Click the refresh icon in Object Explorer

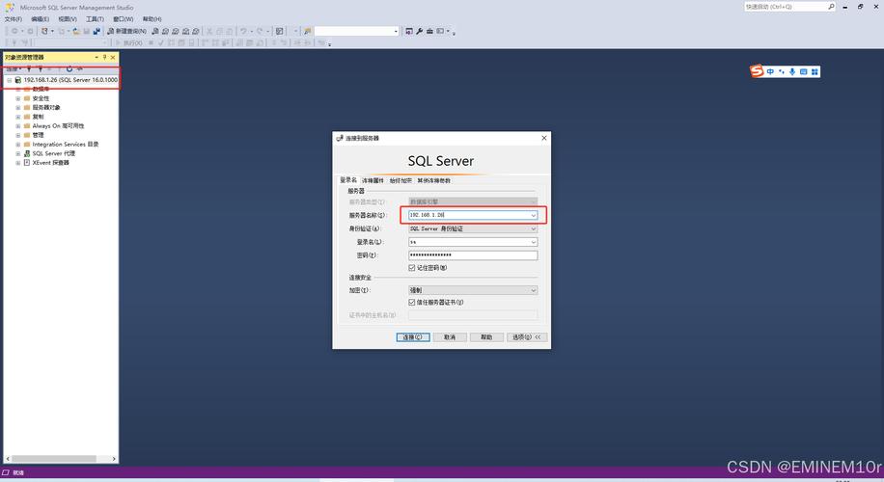69,68
